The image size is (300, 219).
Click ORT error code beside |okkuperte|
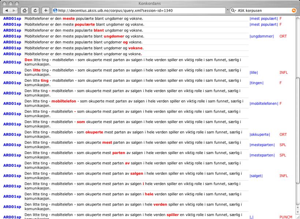point(283,134)
